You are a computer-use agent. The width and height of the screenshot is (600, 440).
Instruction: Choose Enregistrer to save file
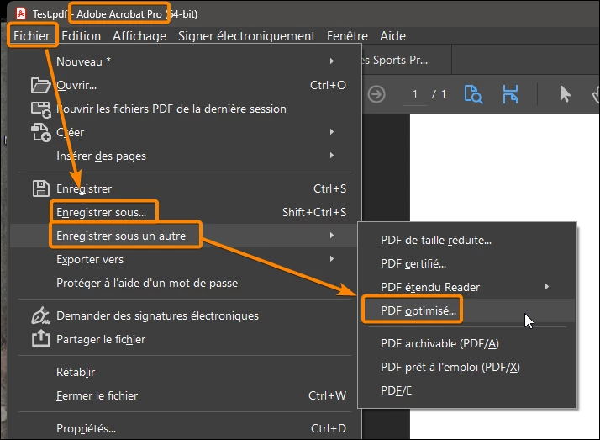click(185, 188)
